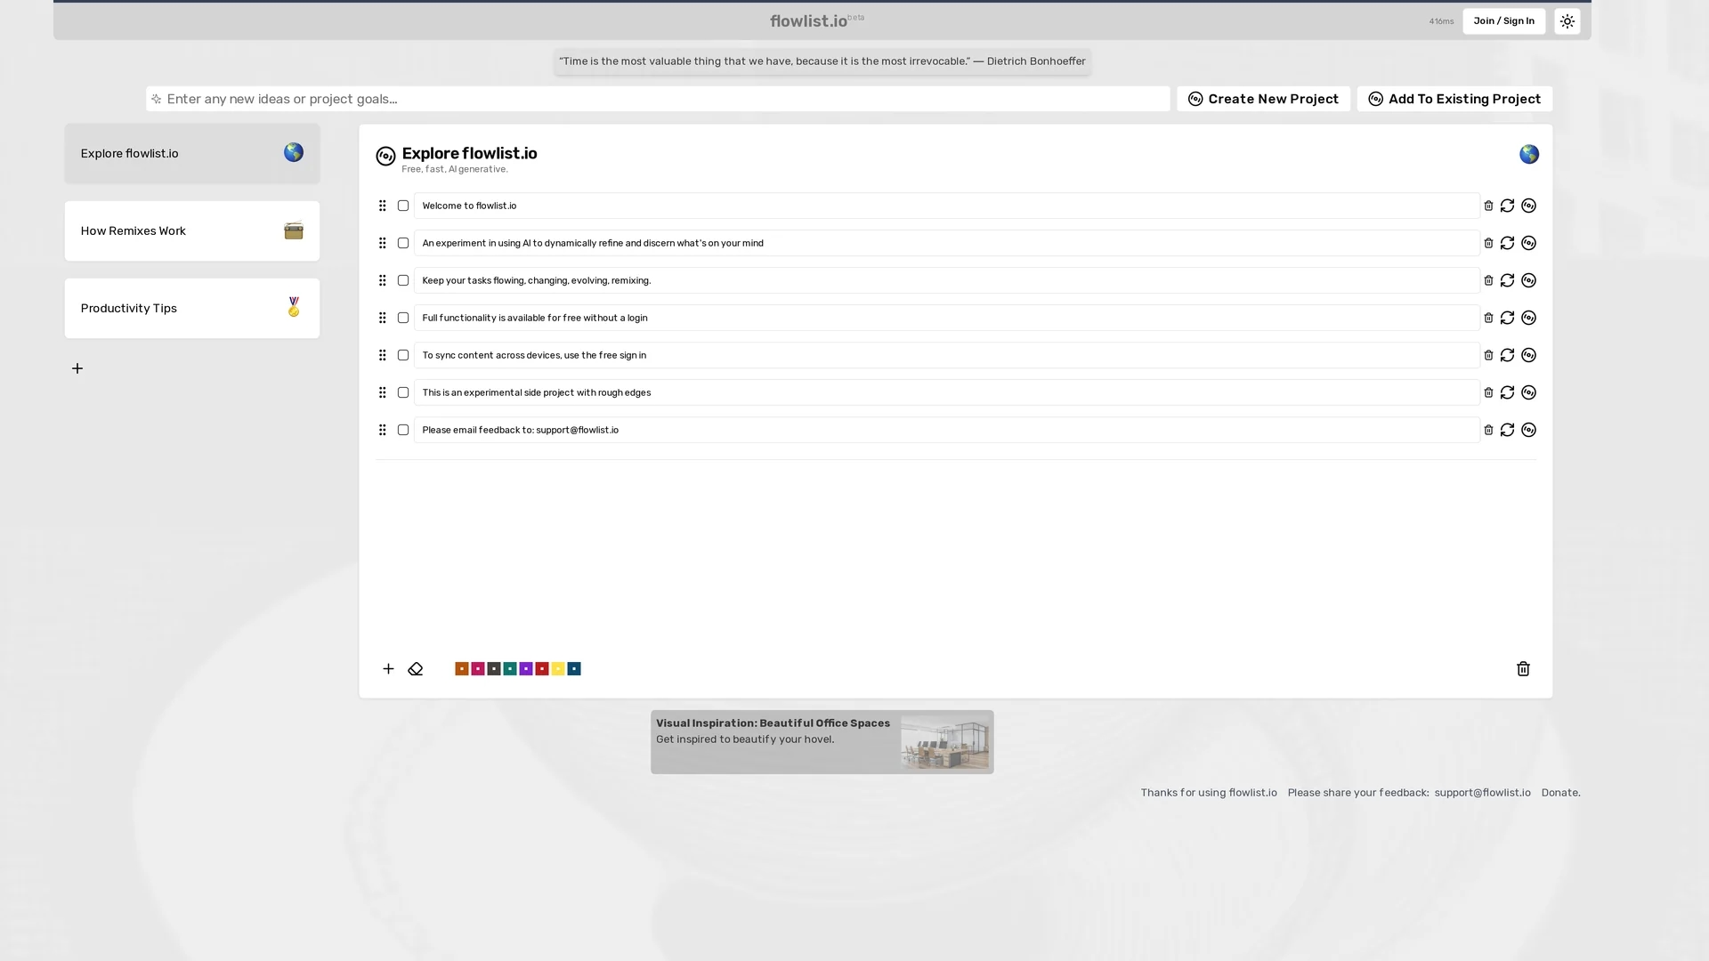Viewport: 1709px width, 961px height.
Task: Select the 'Explore flowlist.io' project in sidebar
Action: (x=192, y=153)
